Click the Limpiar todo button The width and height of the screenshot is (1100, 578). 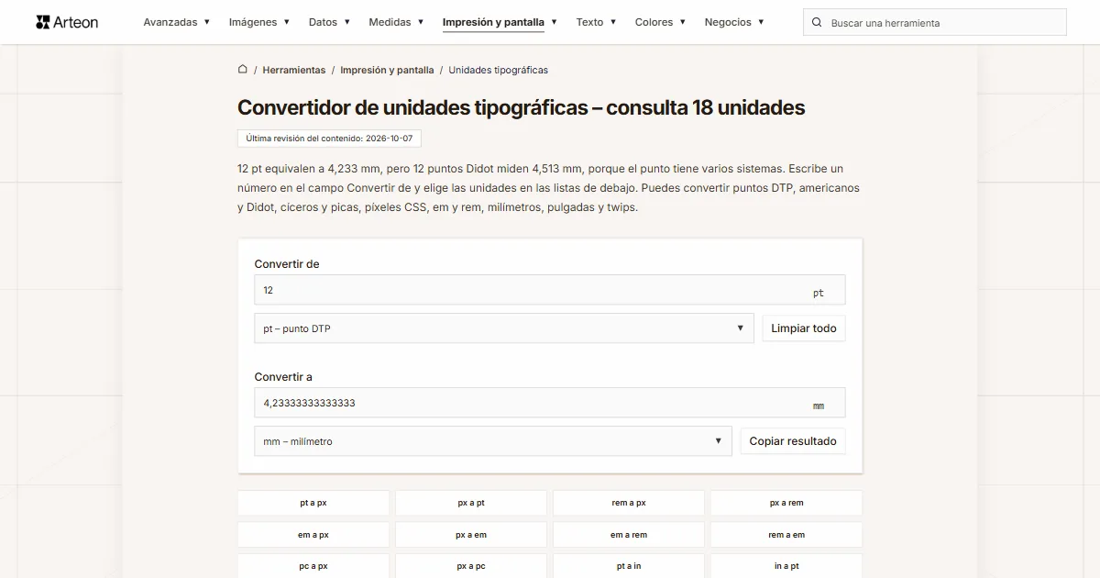804,328
